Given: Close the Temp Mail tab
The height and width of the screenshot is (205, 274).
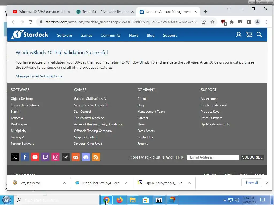Looking at the screenshot, I should point(132,12).
